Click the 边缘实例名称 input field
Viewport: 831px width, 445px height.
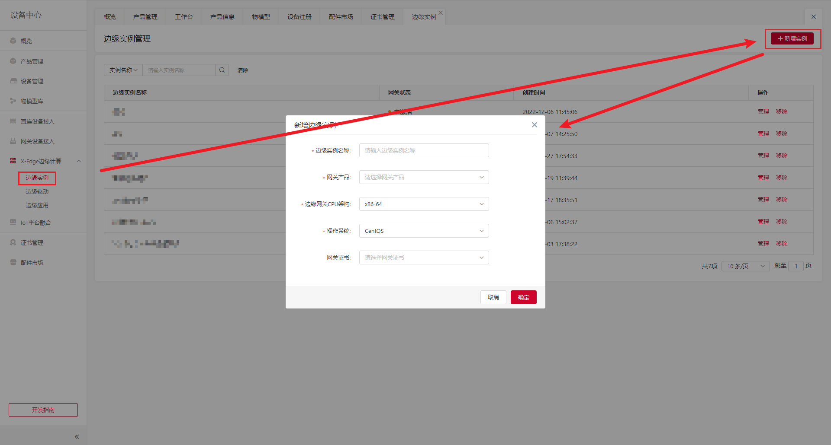[424, 150]
